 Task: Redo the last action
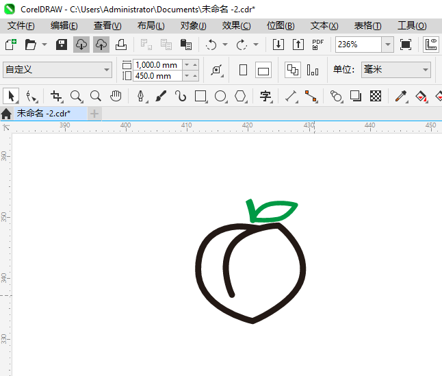click(242, 45)
